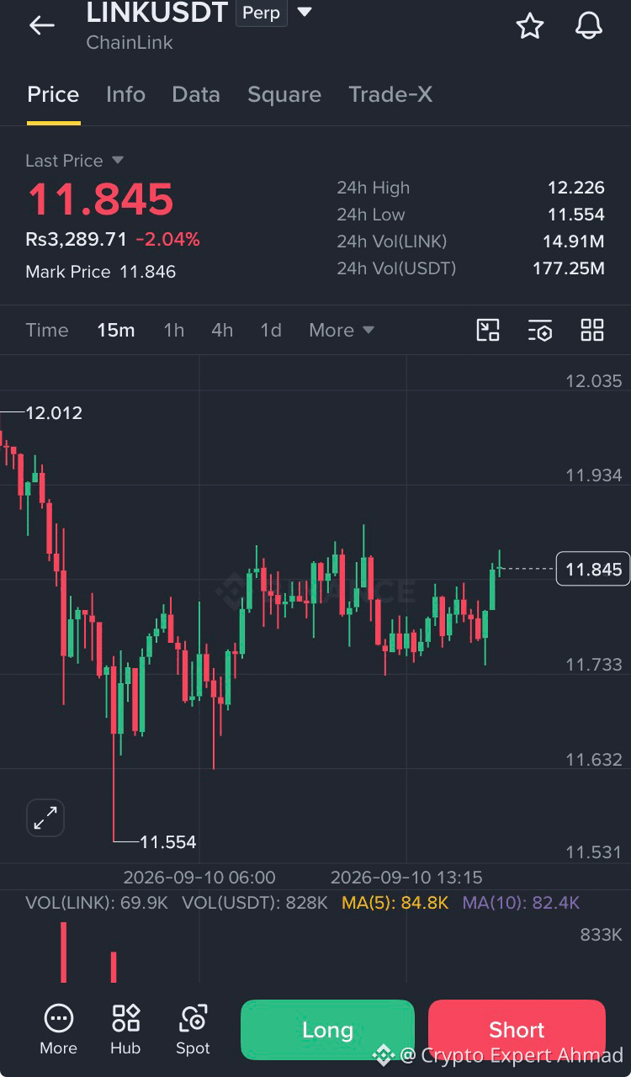Open the Hub icon
Screen dimensions: 631x1077
[125, 1029]
